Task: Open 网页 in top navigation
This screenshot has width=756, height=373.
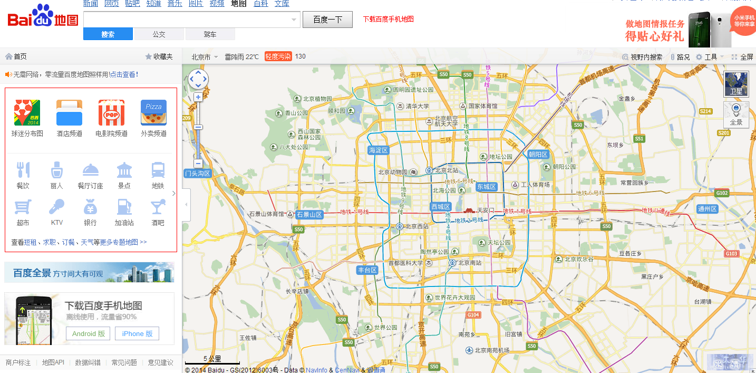Action: click(112, 4)
